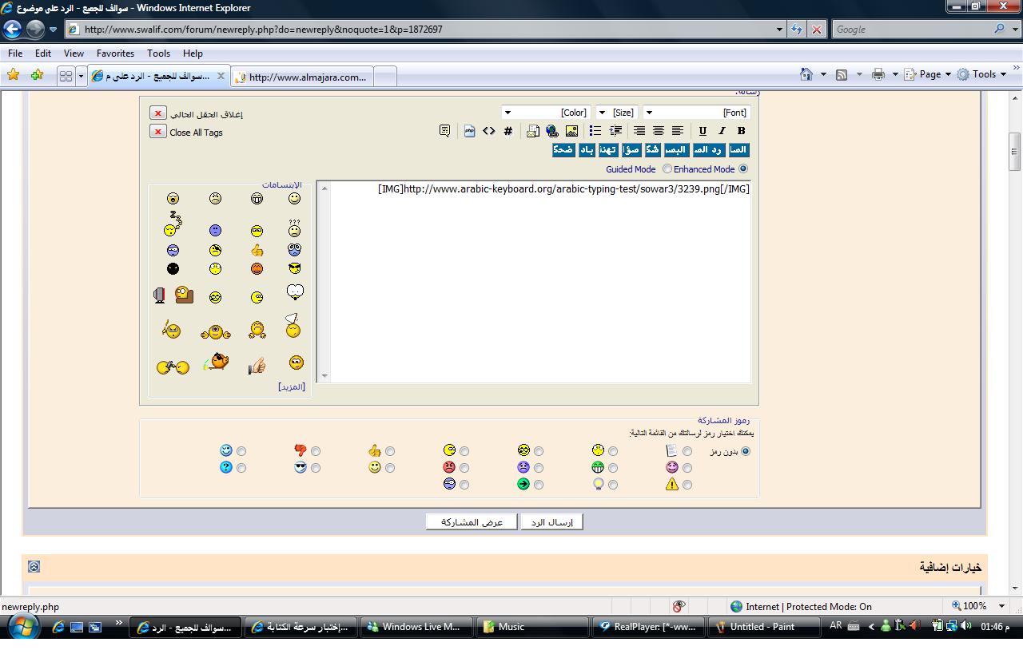
Task: Open the Edit menu
Action: (43, 54)
